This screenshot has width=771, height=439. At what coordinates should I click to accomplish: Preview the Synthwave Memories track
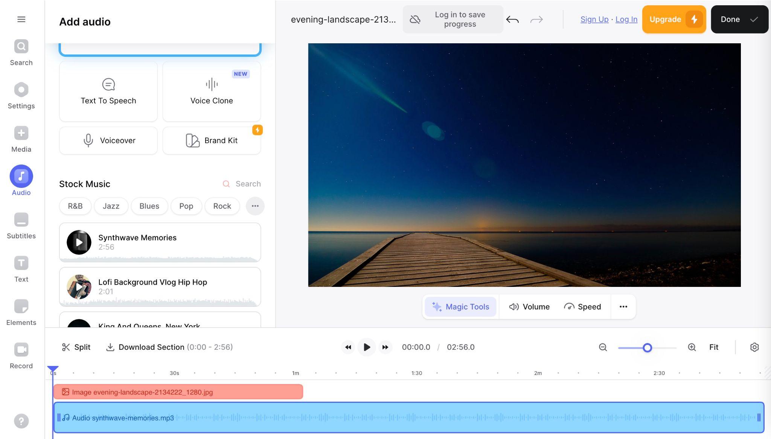point(79,242)
